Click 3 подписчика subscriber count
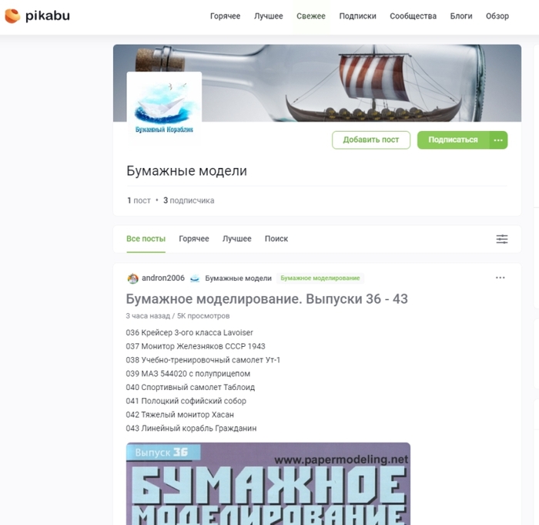 pos(189,200)
